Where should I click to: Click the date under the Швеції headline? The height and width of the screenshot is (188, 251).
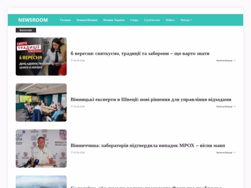[79, 107]
